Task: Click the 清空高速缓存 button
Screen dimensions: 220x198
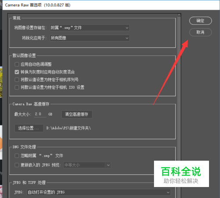Action: pyautogui.click(x=77, y=114)
